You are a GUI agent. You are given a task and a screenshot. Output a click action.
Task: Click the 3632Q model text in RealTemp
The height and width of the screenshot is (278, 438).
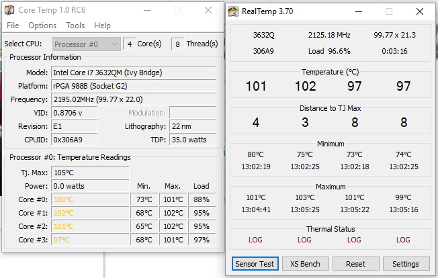(264, 35)
